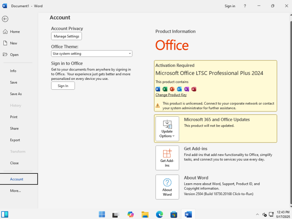Open the About Word button
This screenshot has width=292, height=219.
click(x=167, y=187)
